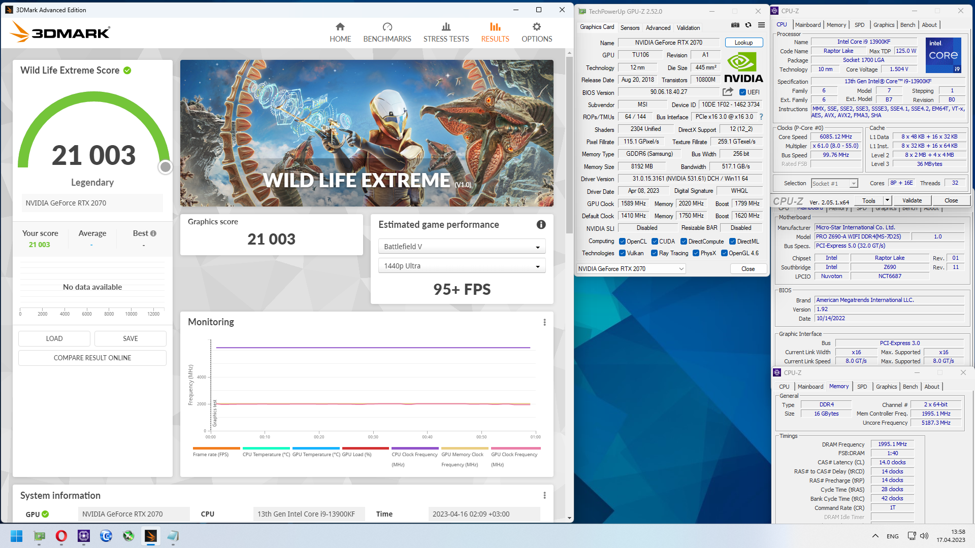Open Mainboard tab in top CPU-Z window

pyautogui.click(x=807, y=25)
